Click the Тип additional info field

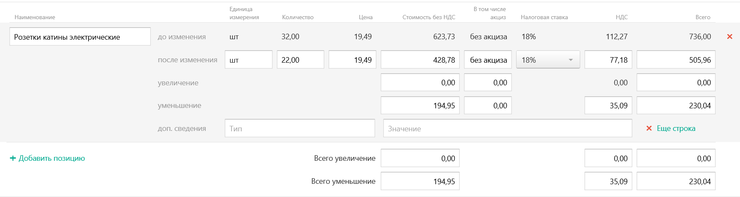click(x=300, y=128)
